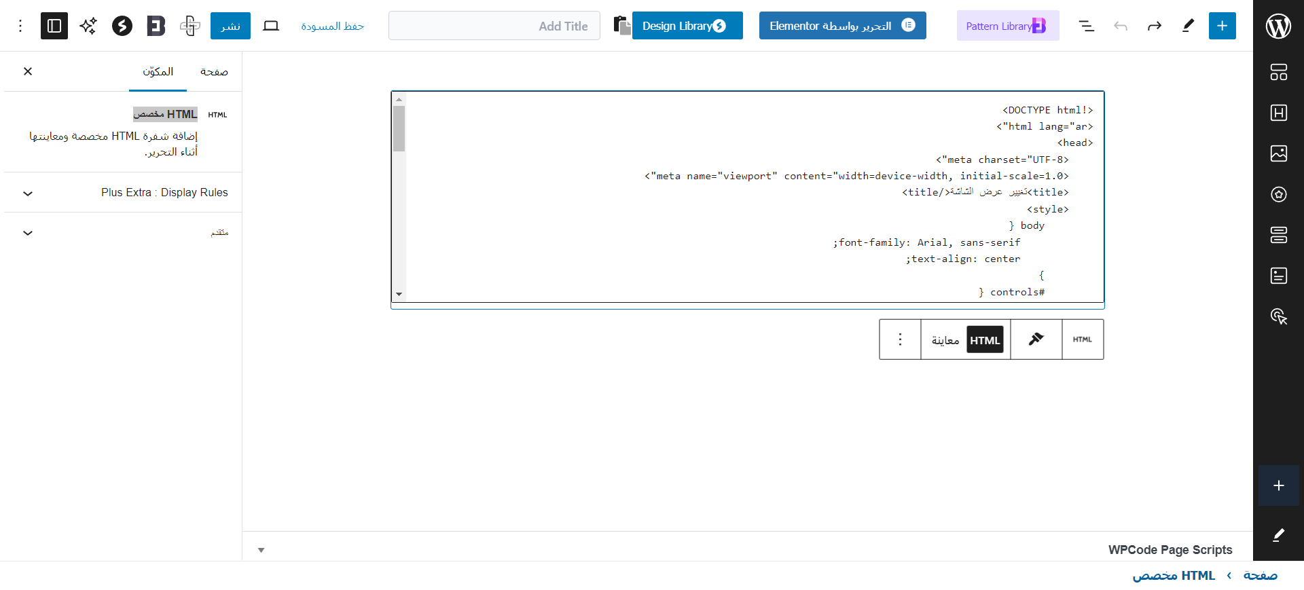
Task: Click the stacked rows icon in right sidebar
Action: [x=1279, y=235]
